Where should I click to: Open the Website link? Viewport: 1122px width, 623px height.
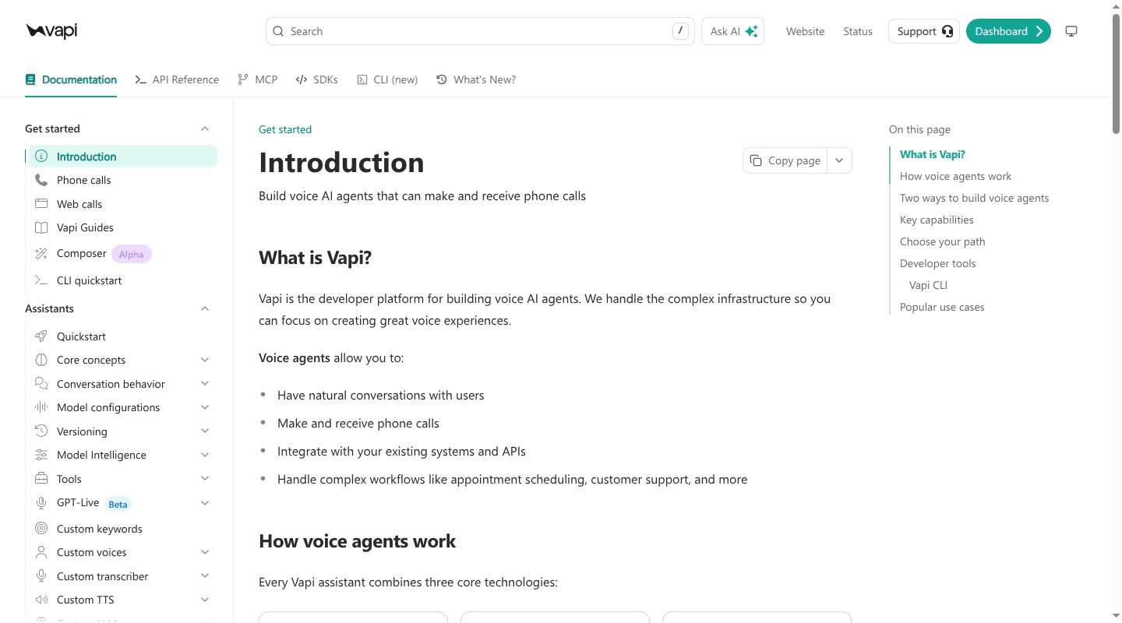805,31
